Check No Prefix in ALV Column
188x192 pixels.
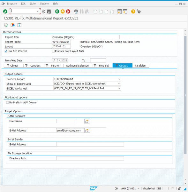7,102
